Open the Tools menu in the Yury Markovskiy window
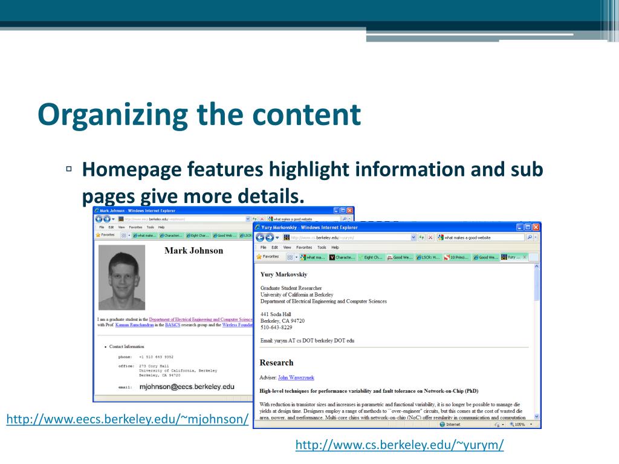The width and height of the screenshot is (619, 464). 322,247
